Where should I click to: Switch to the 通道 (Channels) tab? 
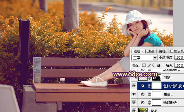tap(151, 51)
